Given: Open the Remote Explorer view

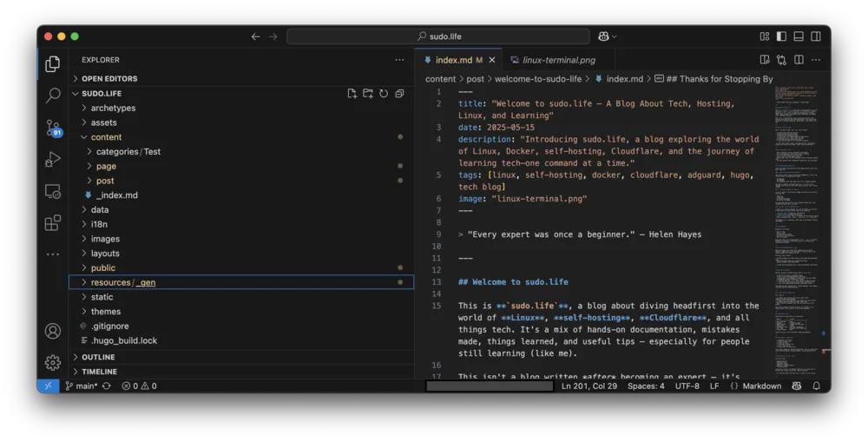Looking at the screenshot, I should pos(53,192).
